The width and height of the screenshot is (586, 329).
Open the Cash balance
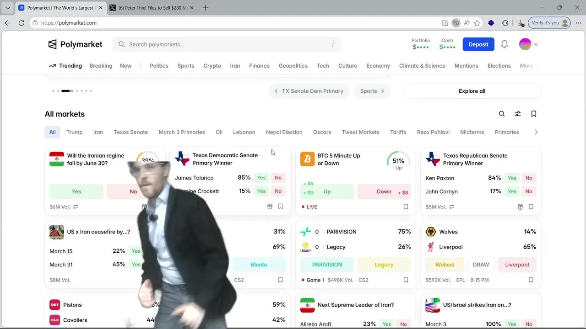point(447,44)
